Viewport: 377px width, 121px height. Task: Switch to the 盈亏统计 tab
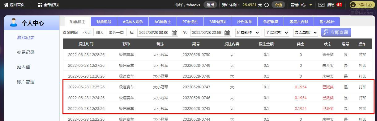coord(327,22)
